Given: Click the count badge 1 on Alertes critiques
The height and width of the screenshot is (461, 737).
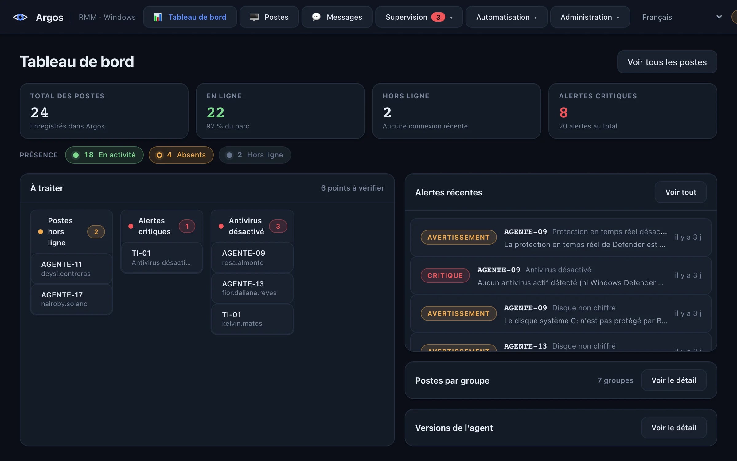Looking at the screenshot, I should click(187, 226).
